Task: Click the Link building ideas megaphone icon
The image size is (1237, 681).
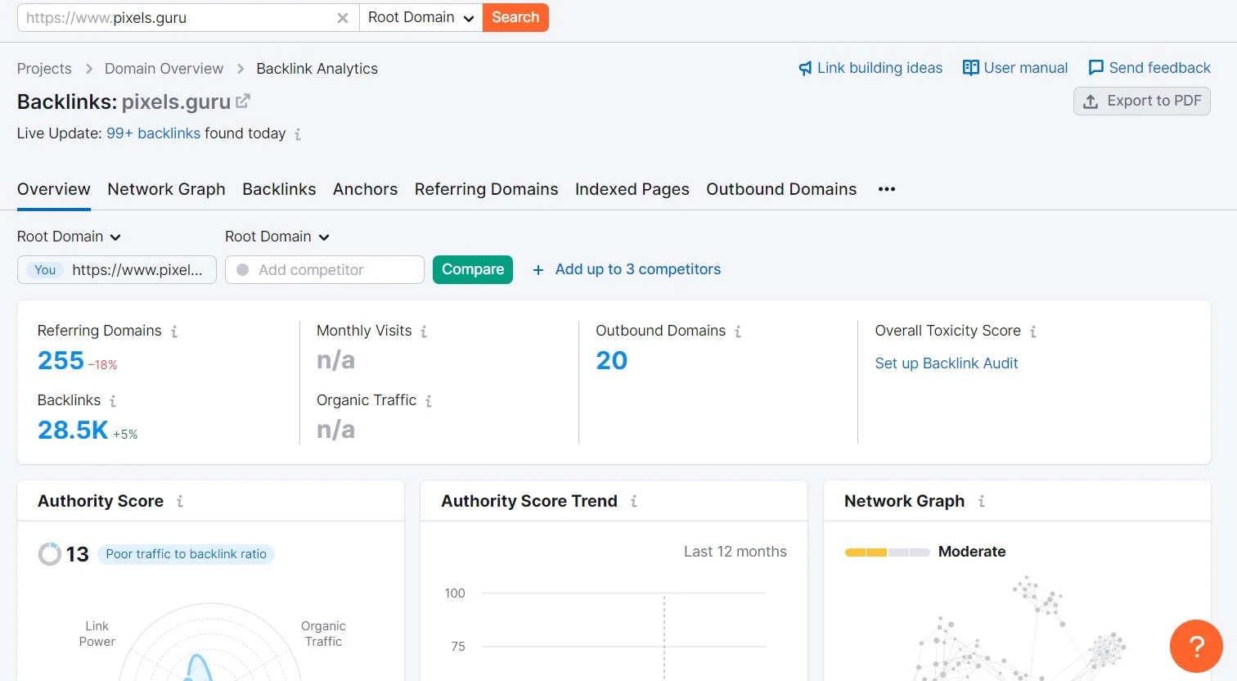Action: 805,68
